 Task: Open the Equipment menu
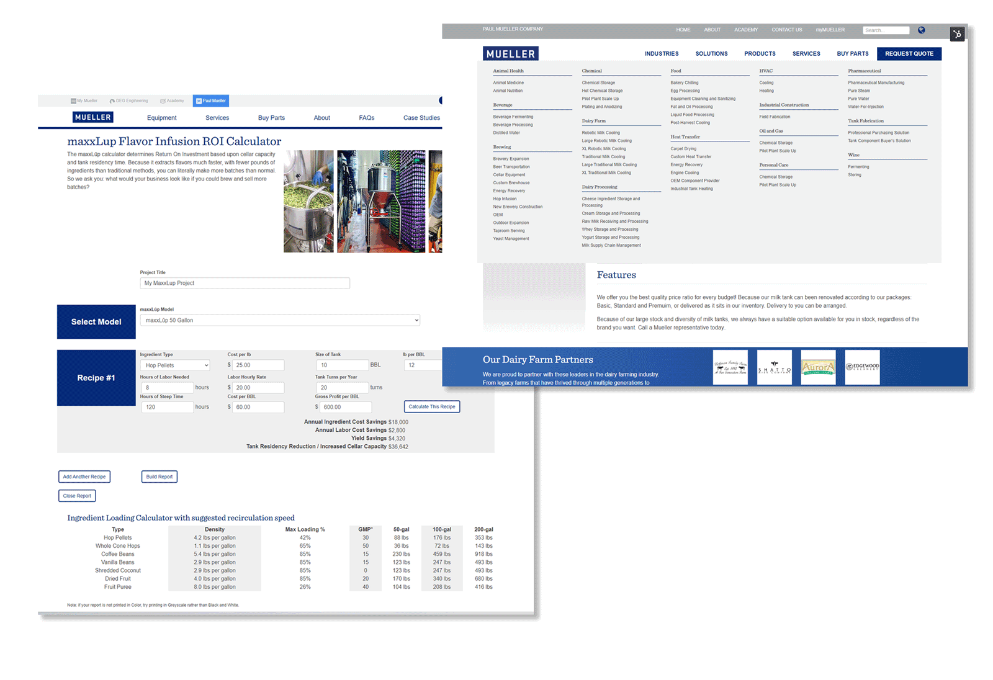click(162, 118)
